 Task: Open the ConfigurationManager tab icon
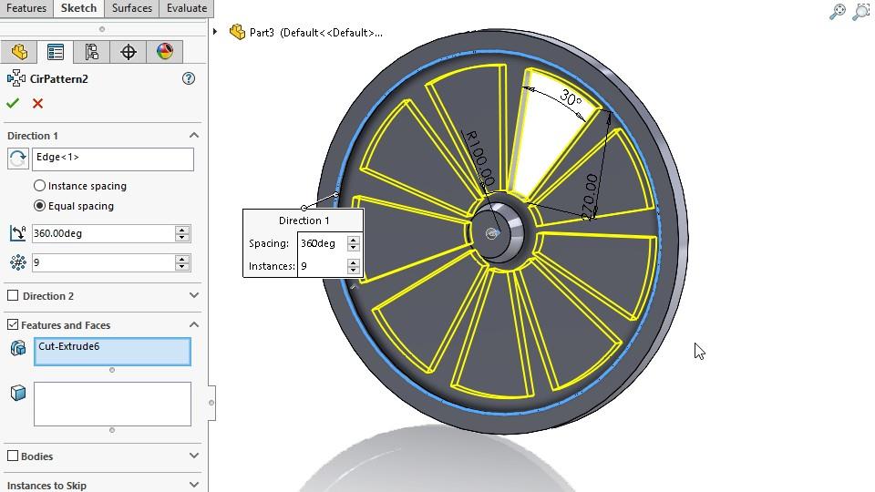[x=92, y=52]
